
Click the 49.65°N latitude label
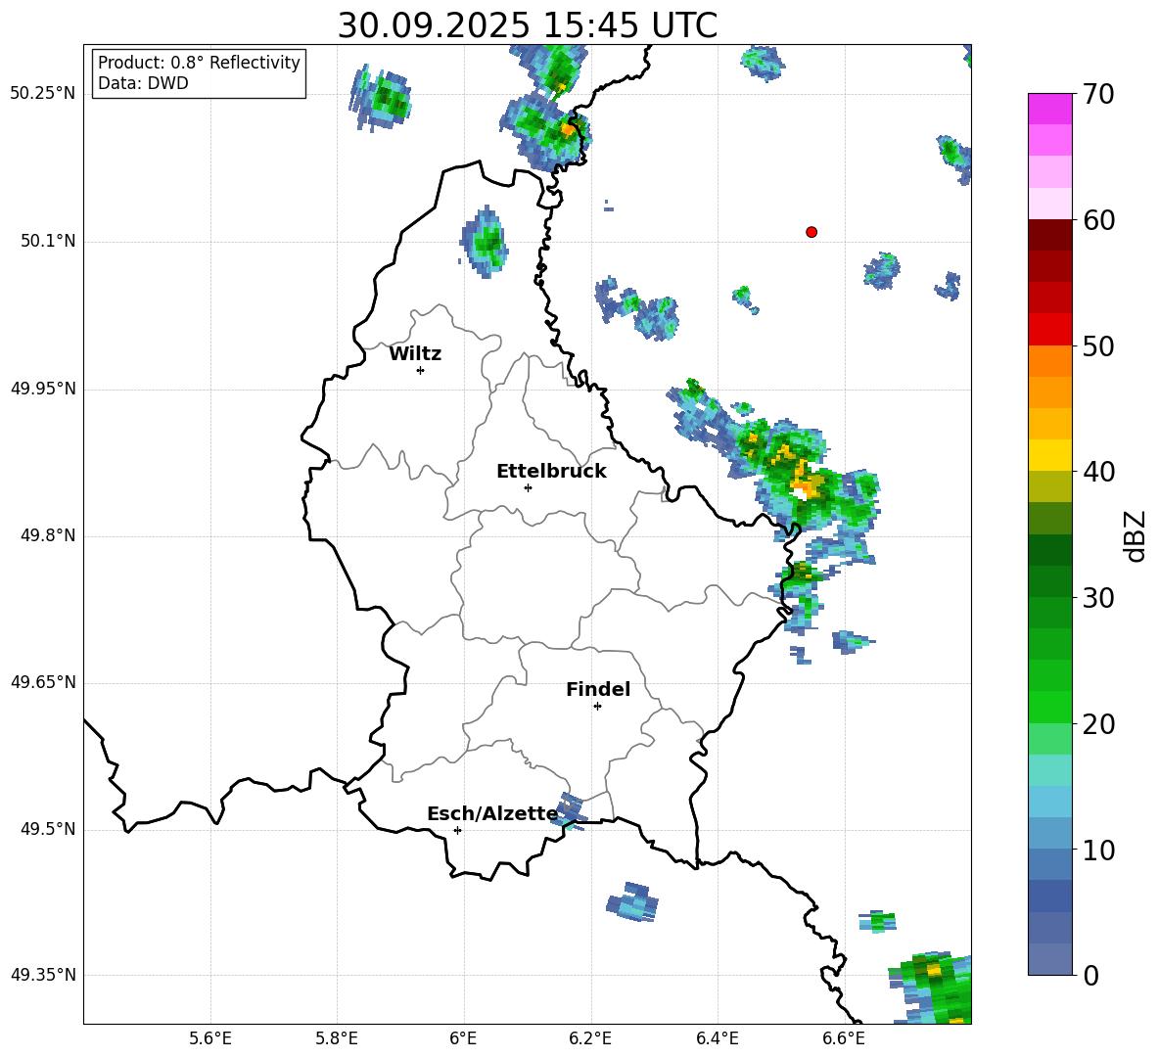click(x=43, y=682)
